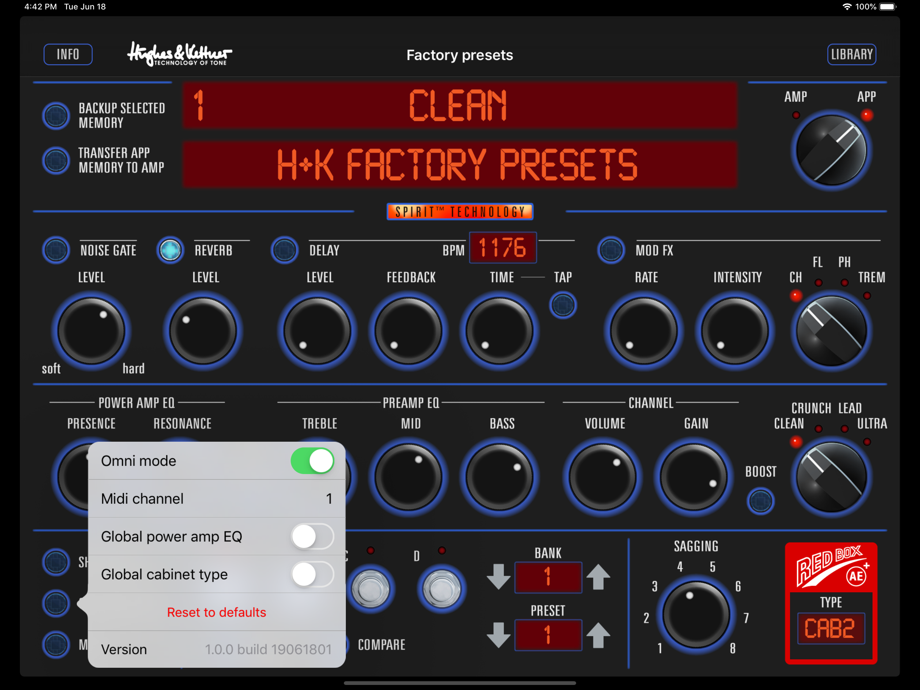Tap the Backup Selected Memory round button
This screenshot has height=690, width=920.
click(x=56, y=116)
